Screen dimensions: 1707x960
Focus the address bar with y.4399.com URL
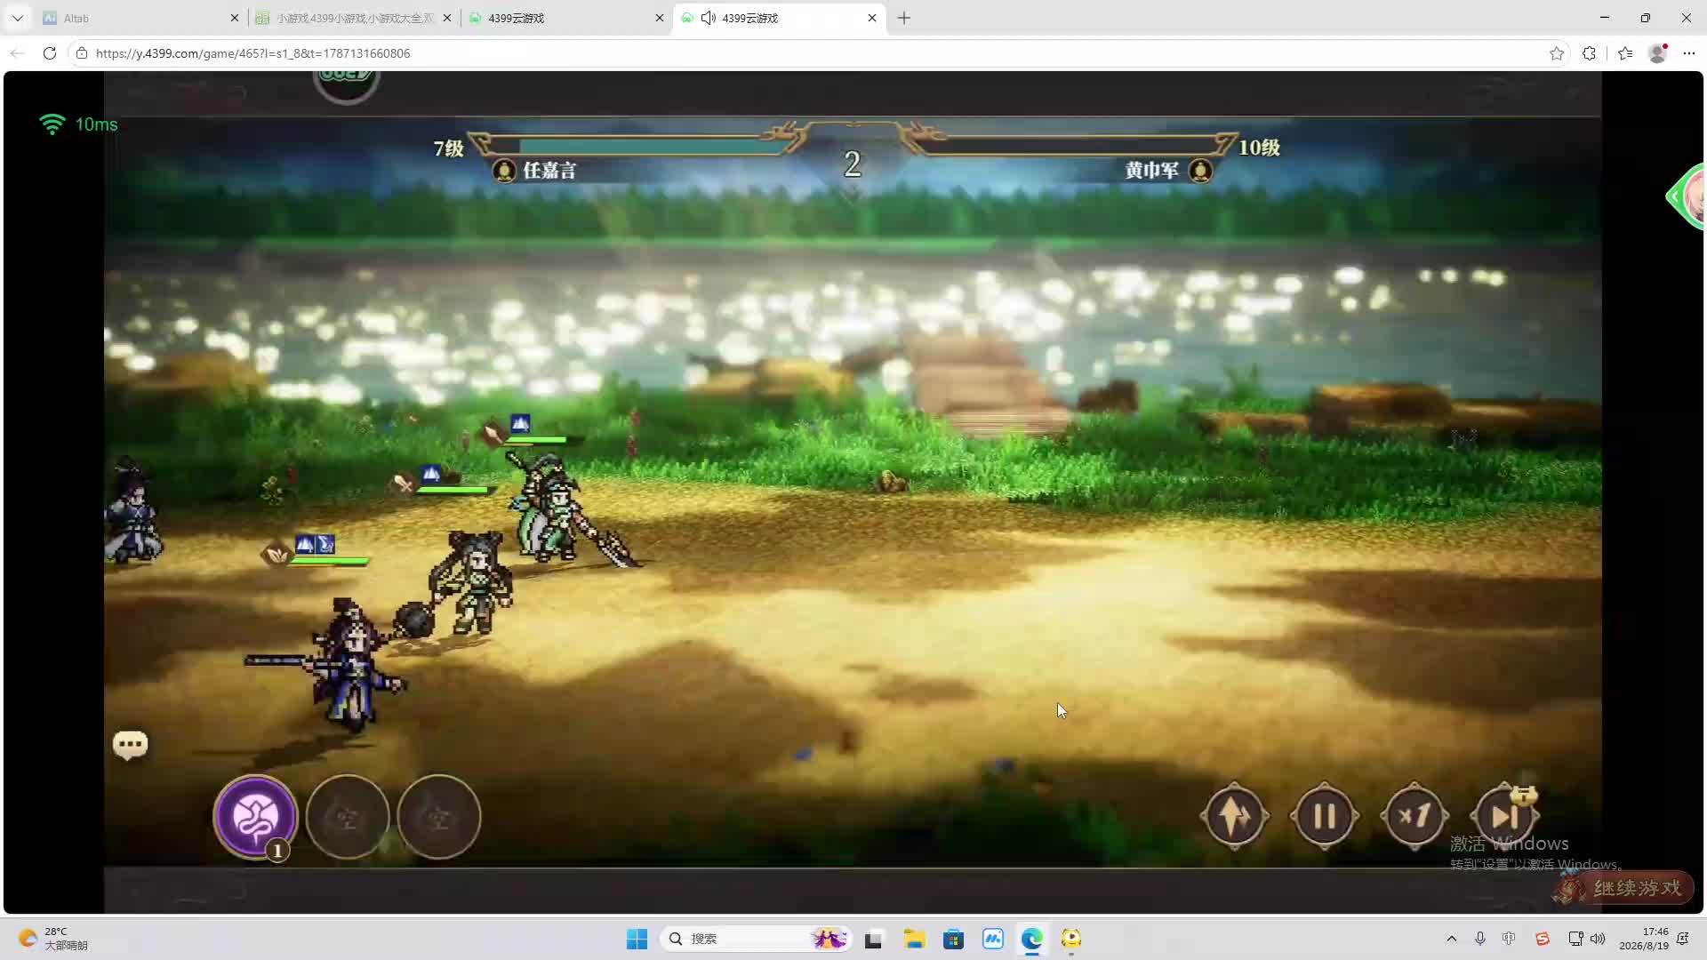click(x=818, y=53)
